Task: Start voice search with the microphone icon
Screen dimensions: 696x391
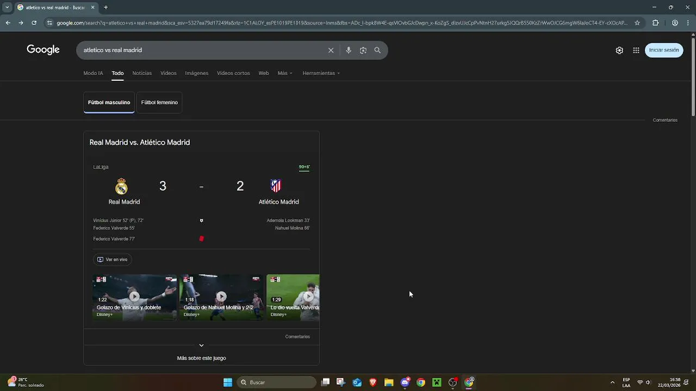Action: pyautogui.click(x=349, y=50)
